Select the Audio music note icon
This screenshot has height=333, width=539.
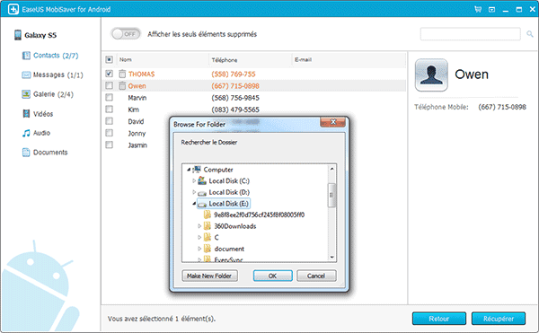pyautogui.click(x=26, y=133)
